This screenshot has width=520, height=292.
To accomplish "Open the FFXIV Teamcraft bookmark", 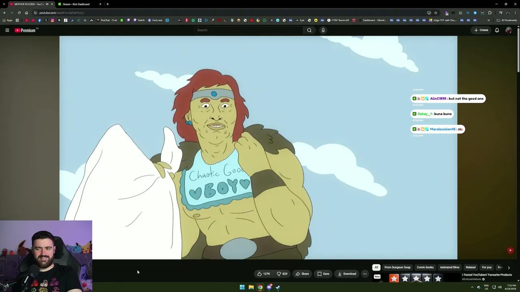I will coord(338,20).
